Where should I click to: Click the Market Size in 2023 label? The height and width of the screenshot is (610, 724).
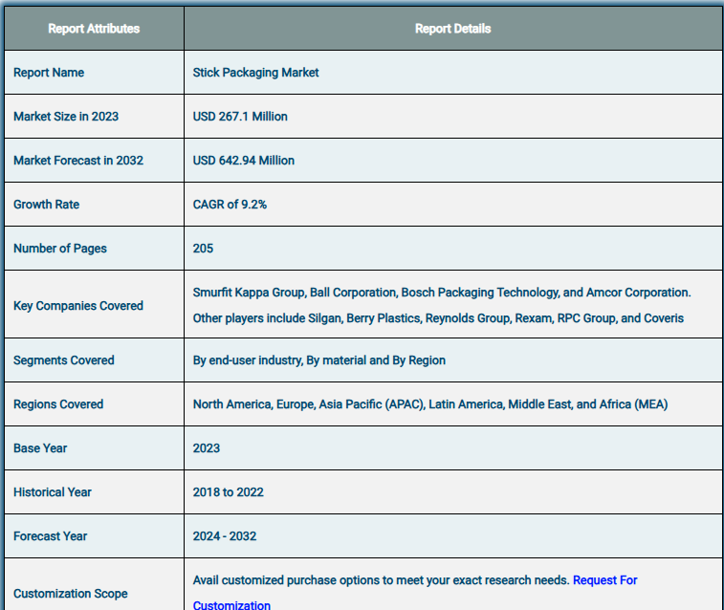[66, 117]
